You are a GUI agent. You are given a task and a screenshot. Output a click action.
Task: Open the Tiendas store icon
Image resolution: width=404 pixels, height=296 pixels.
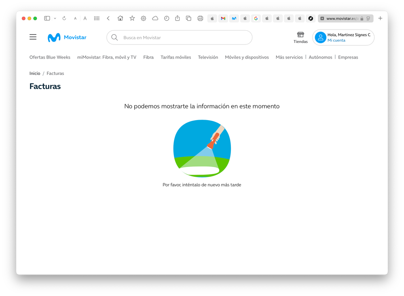coord(300,35)
